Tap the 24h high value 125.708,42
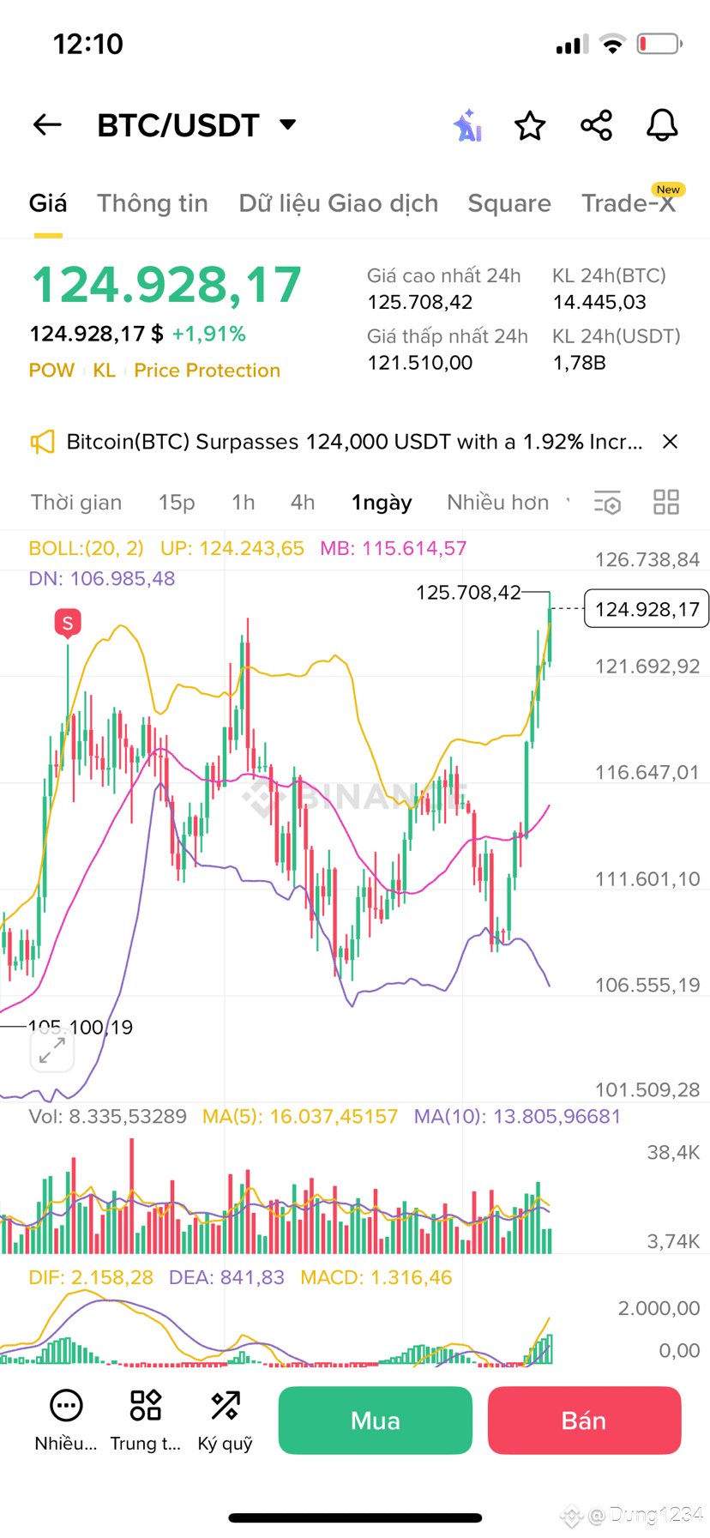Screen dimensions: 710x1538 420,303
